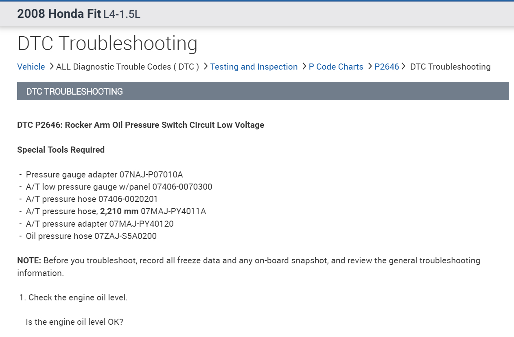Click the Oil pressure hose 07ZAJ-S5A0200 item
514x337 pixels.
(x=91, y=236)
